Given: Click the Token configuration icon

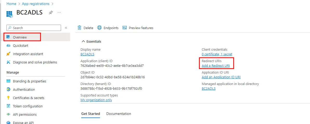Looking at the screenshot, I should pos(8,106).
